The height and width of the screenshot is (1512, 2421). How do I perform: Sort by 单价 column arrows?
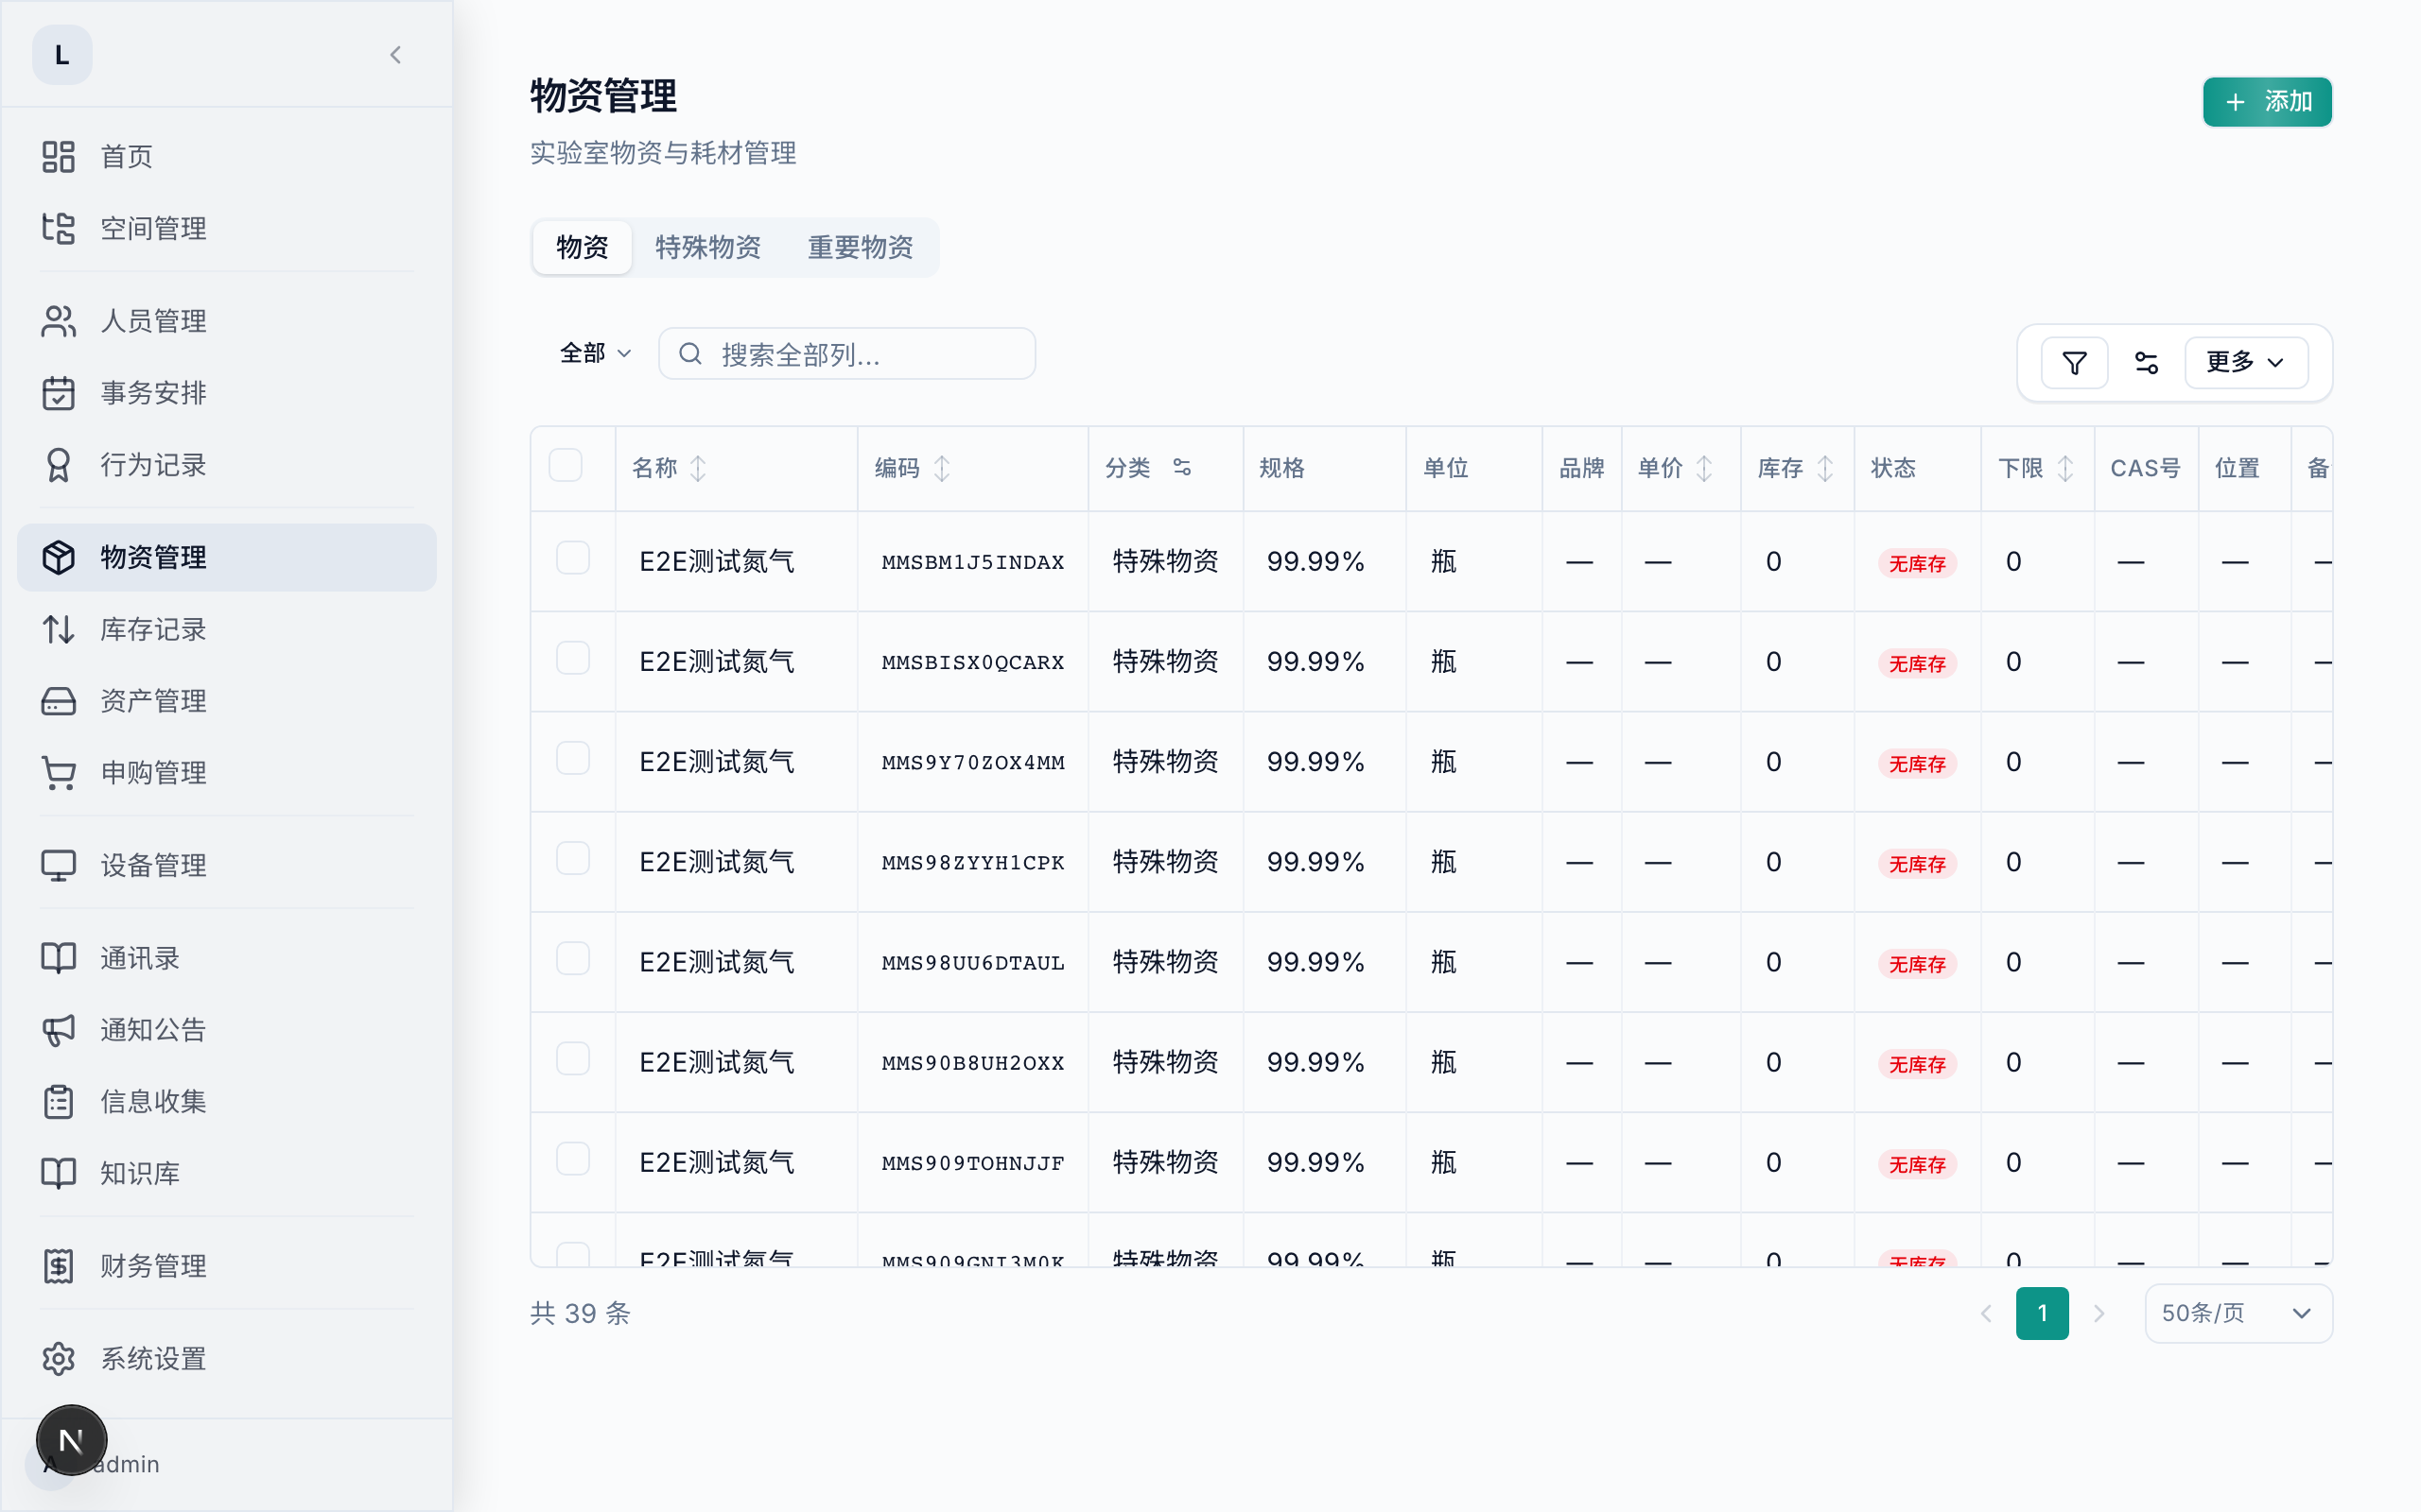pyautogui.click(x=1704, y=468)
